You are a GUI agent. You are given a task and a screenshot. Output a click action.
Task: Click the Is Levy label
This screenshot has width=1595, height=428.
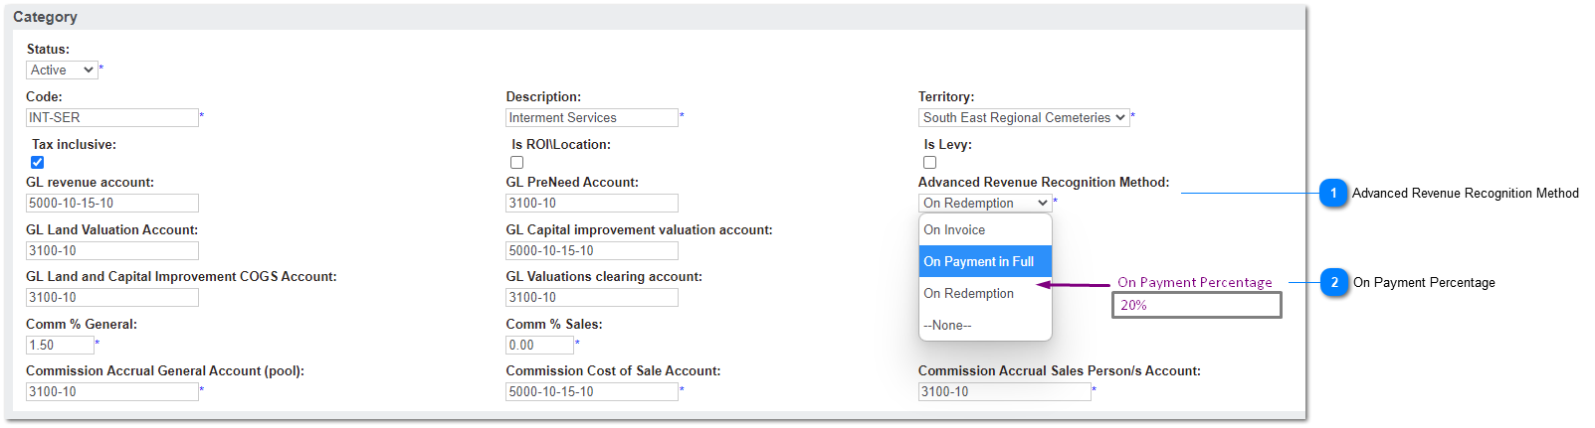click(947, 144)
